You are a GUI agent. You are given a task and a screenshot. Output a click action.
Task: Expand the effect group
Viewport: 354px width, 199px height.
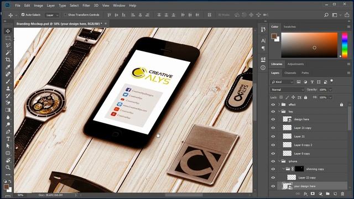(x=279, y=104)
